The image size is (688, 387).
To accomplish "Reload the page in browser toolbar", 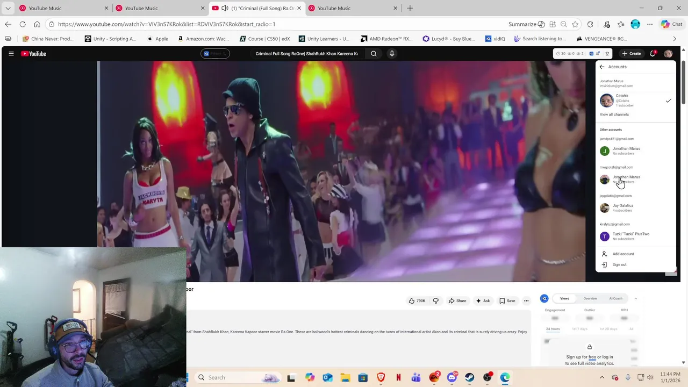I will (x=23, y=24).
